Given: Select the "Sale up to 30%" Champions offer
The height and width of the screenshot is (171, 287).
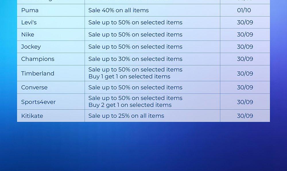Looking at the screenshot, I should (135, 59).
